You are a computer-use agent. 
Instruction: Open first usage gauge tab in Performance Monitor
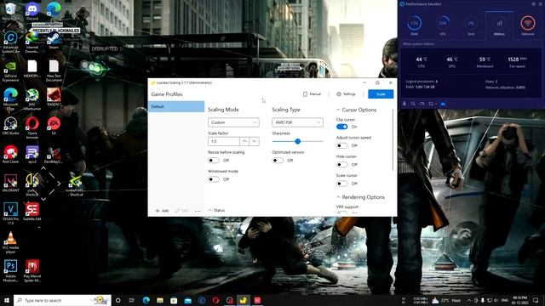tap(415, 25)
